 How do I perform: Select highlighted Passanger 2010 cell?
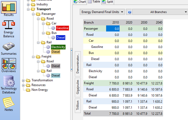(x=113, y=28)
